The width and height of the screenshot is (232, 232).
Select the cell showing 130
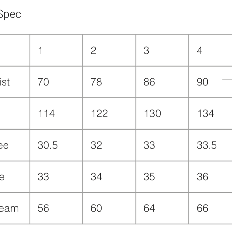[x=162, y=113]
